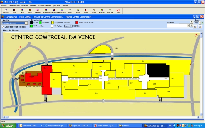The image size is (205, 128).
Task: Click the P button beside Moneda
Action: 191,22
